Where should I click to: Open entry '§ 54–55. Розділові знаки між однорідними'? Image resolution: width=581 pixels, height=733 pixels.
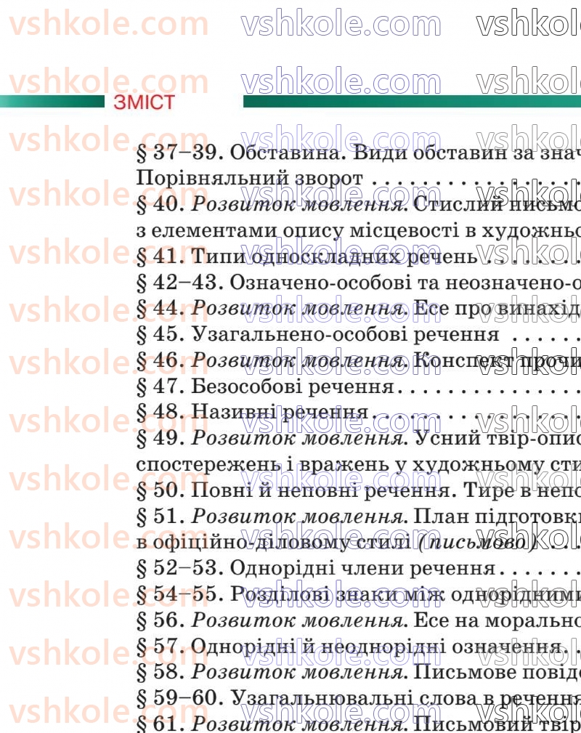pyautogui.click(x=358, y=594)
